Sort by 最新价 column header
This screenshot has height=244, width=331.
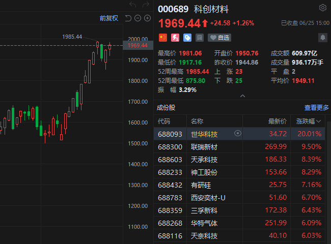pyautogui.click(x=278, y=121)
